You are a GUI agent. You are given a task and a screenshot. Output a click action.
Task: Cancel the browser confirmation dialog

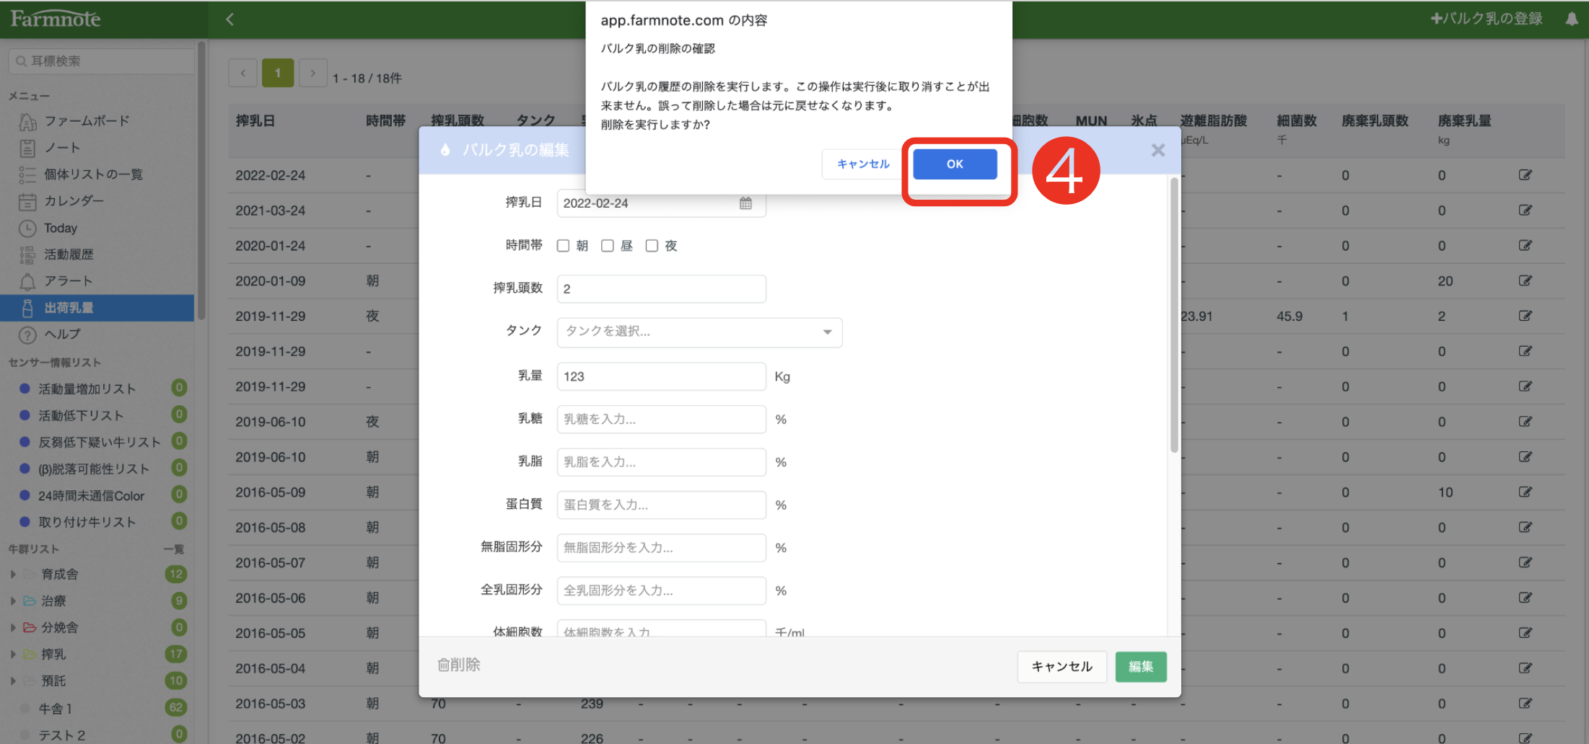[x=863, y=164]
